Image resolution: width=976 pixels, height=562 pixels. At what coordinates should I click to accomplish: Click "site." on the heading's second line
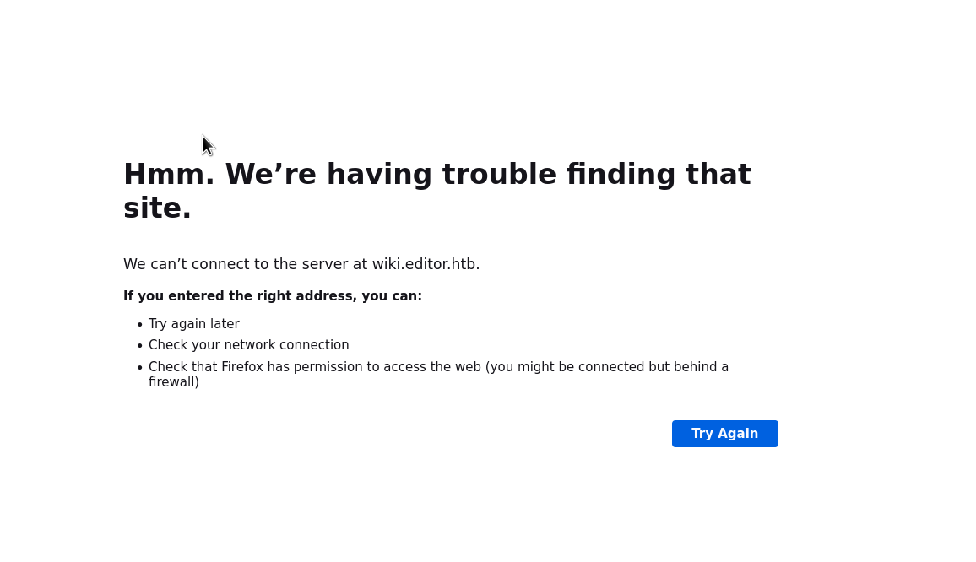click(157, 208)
